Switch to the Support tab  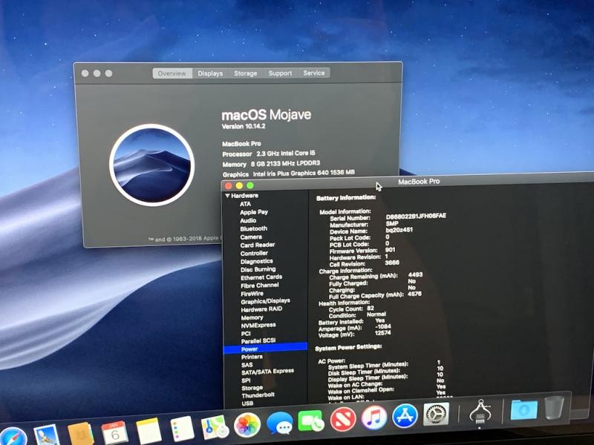281,73
